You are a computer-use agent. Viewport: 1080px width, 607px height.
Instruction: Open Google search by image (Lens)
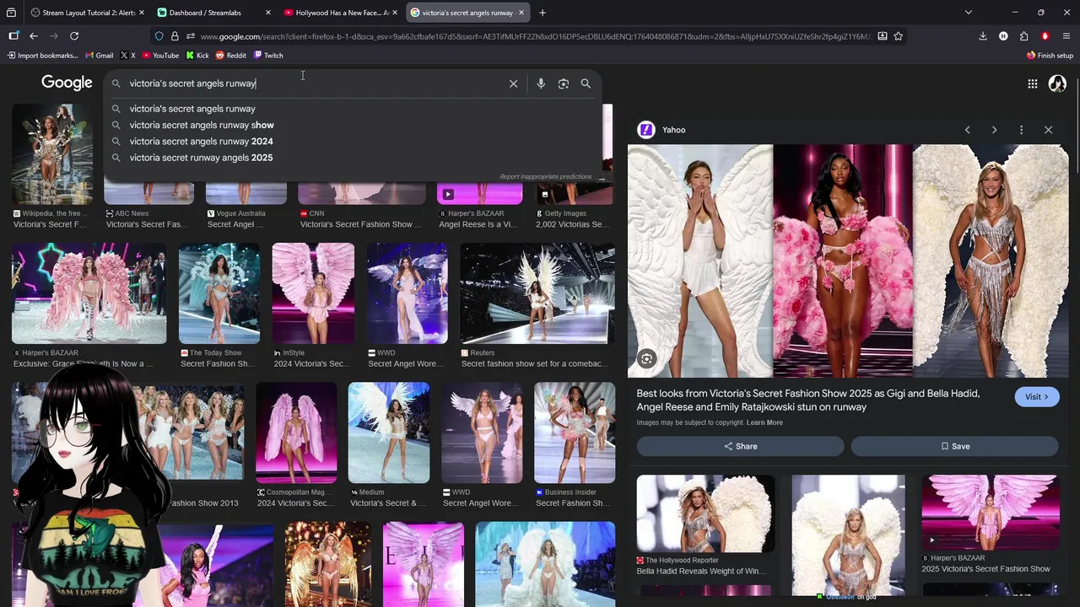(x=564, y=83)
